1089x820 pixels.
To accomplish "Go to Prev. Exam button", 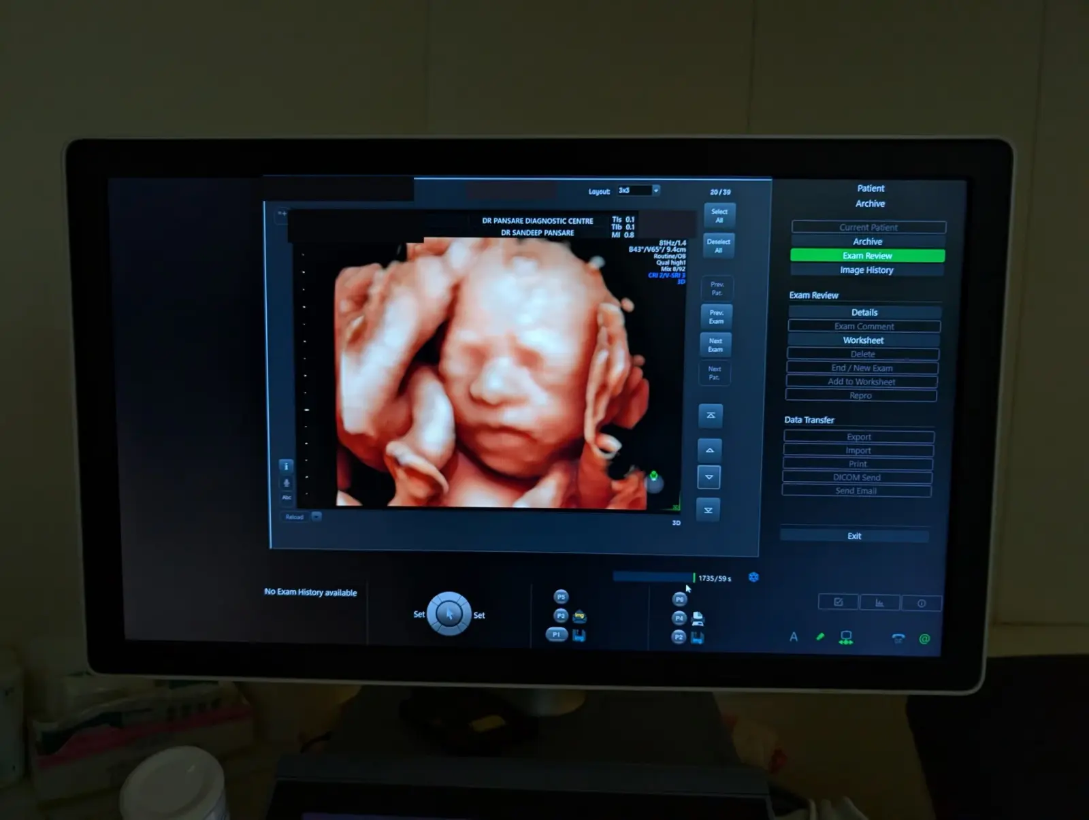I will coord(716,316).
